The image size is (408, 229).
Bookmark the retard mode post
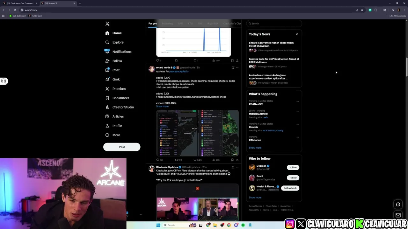click(x=232, y=160)
